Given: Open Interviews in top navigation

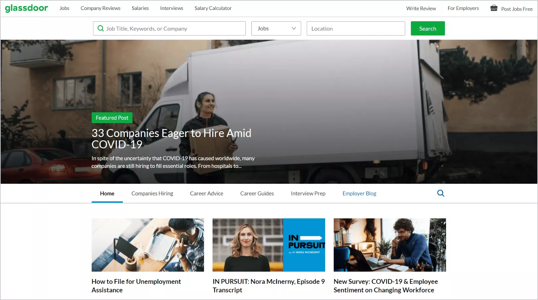Looking at the screenshot, I should click(x=172, y=8).
